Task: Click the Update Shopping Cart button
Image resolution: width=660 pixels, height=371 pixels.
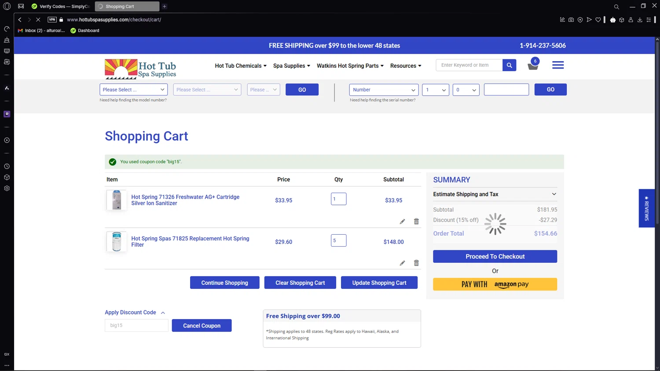Action: 379,283
